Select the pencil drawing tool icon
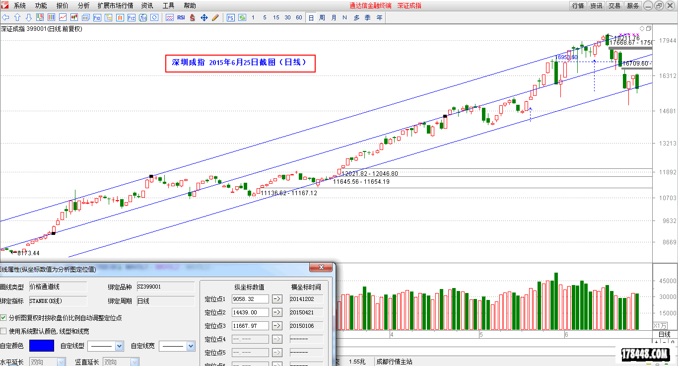The image size is (678, 366). 215,17
